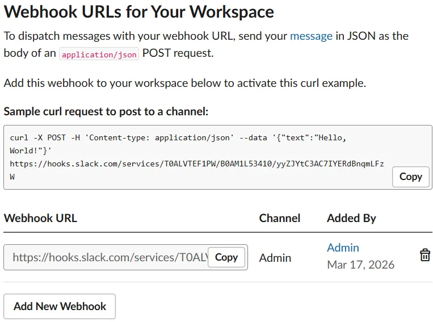Delete the Admin webhook via trash icon

click(x=424, y=255)
